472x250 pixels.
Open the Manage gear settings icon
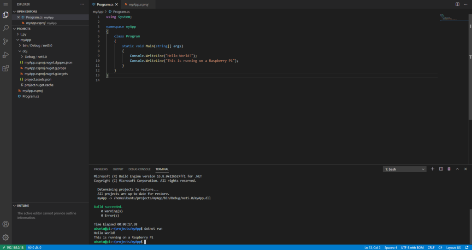coord(6,237)
